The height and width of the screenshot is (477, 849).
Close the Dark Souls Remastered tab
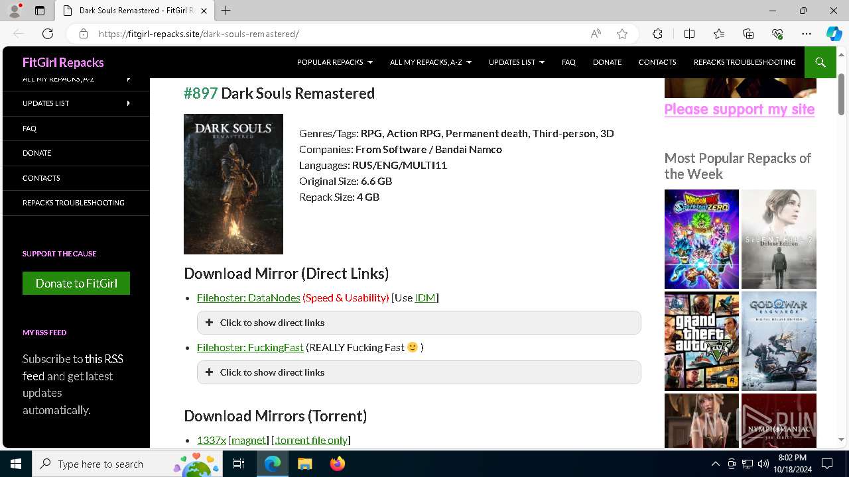point(204,11)
